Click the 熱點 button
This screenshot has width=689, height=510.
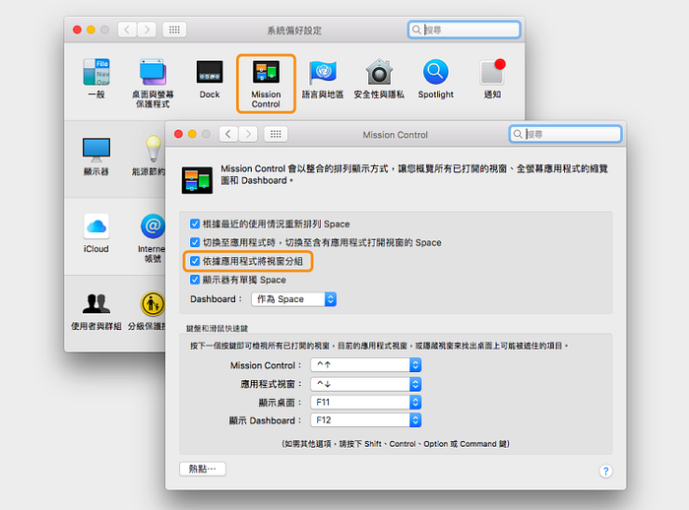click(x=203, y=469)
